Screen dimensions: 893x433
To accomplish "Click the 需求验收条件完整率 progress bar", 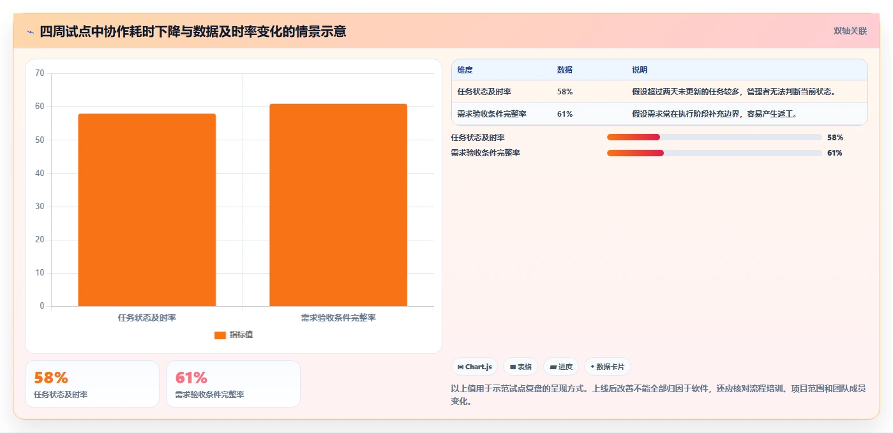I will [x=714, y=153].
